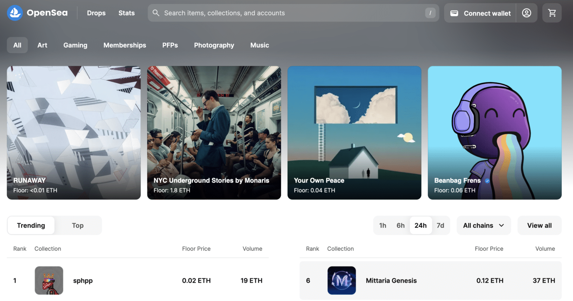Enable the 1h time filter
Image resolution: width=573 pixels, height=301 pixels.
382,225
